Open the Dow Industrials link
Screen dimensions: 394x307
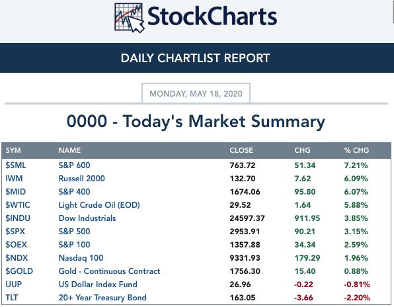87,218
